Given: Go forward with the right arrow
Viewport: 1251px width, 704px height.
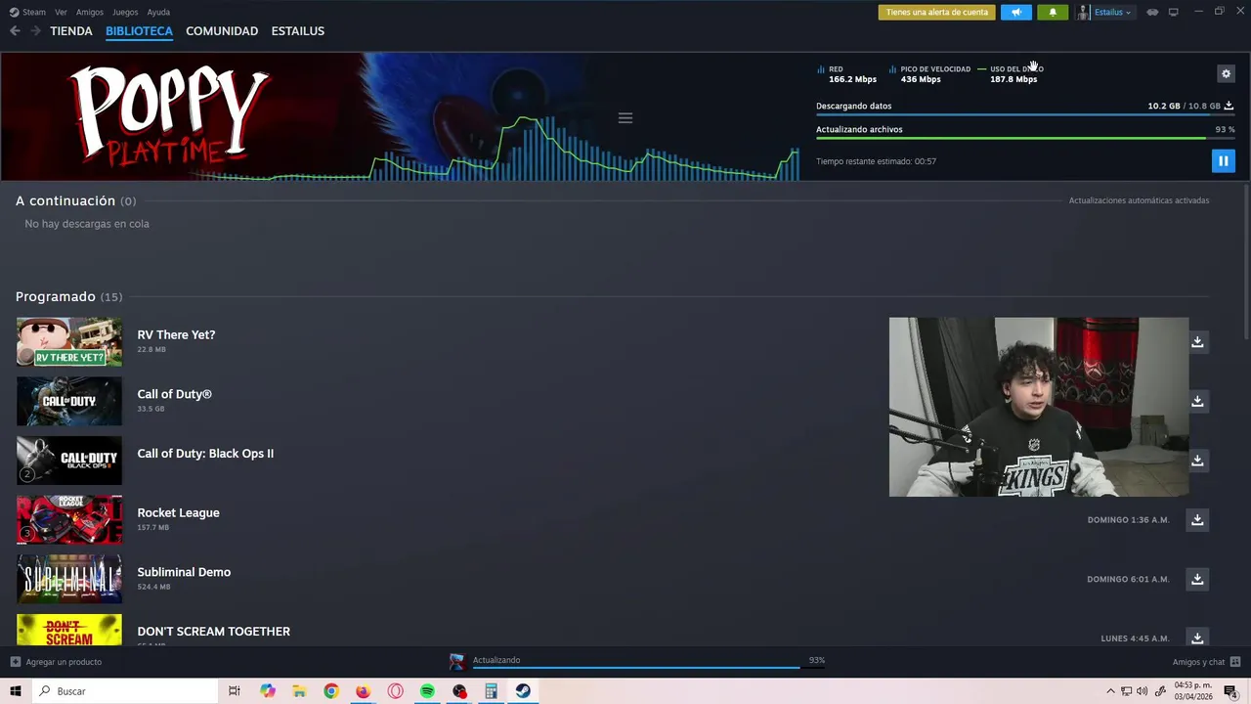Looking at the screenshot, I should click(x=35, y=31).
